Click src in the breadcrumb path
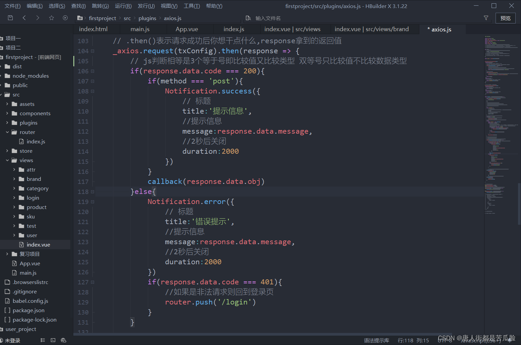The image size is (521, 345). pyautogui.click(x=127, y=18)
